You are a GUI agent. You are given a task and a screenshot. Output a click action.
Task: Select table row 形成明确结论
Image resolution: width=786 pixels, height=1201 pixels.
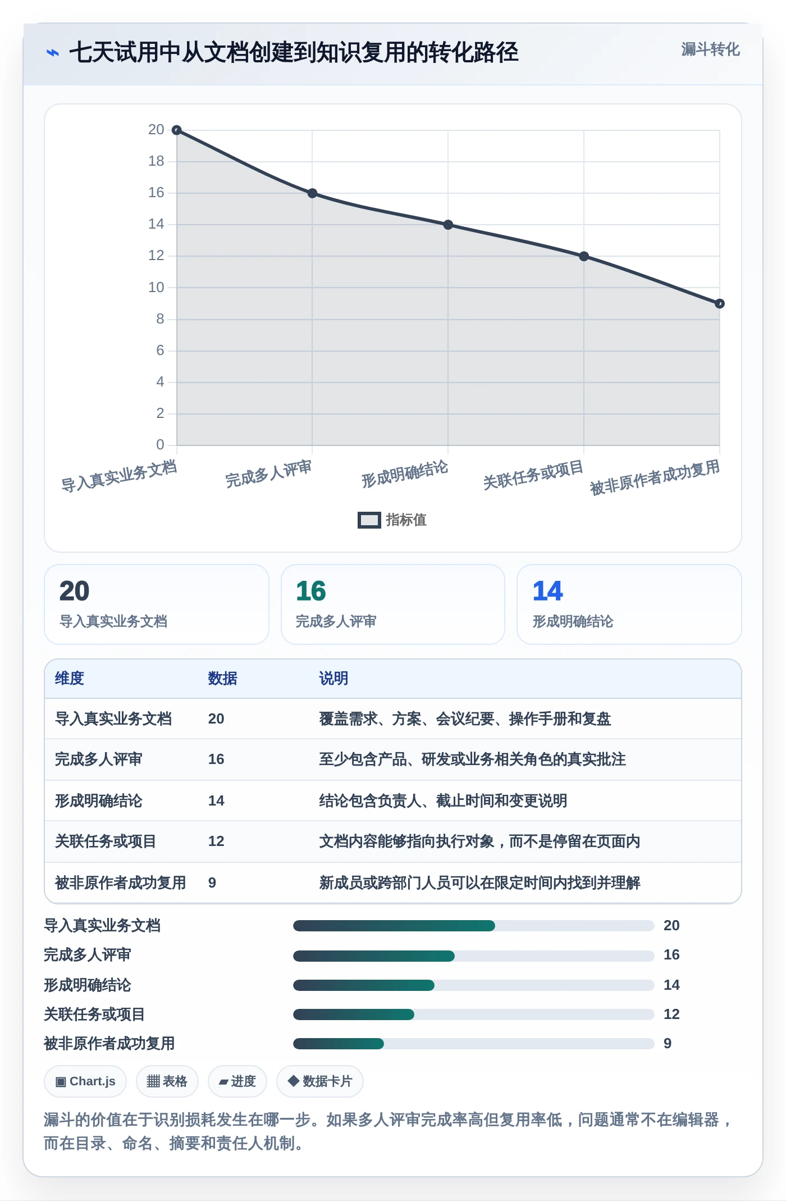click(x=393, y=800)
